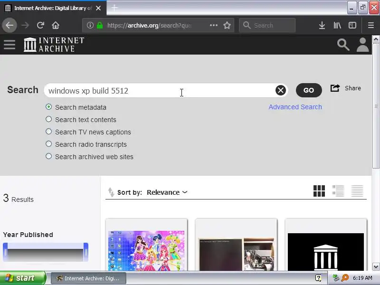The image size is (380, 285).
Task: Select Search text contents option
Action: click(49, 119)
